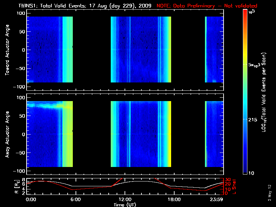This screenshot has width=276, height=207.
Task: Click the Time (UT) axis title
Action: pos(125,204)
